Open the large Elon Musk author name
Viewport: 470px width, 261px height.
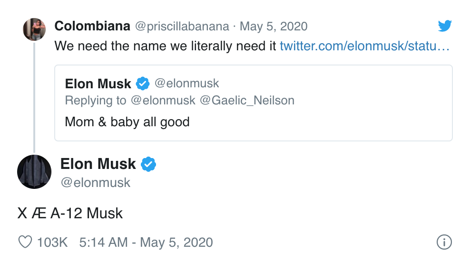[98, 164]
